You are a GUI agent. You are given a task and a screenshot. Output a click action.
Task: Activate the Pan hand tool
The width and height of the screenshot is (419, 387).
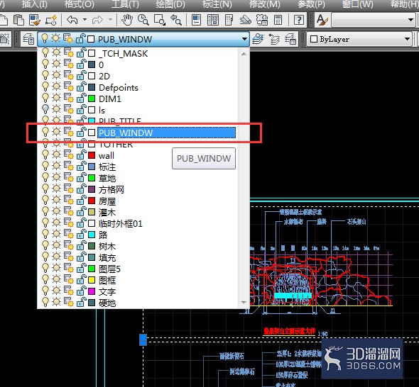coord(127,20)
